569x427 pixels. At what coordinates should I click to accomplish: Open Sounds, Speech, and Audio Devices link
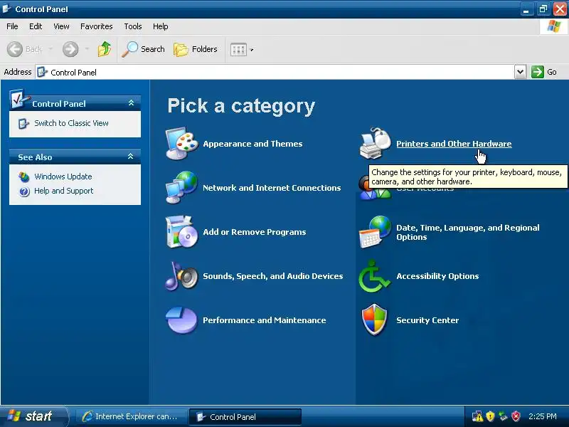273,276
